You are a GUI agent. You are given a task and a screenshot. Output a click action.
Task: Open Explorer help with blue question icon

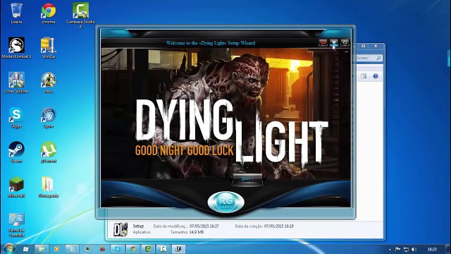(x=376, y=76)
